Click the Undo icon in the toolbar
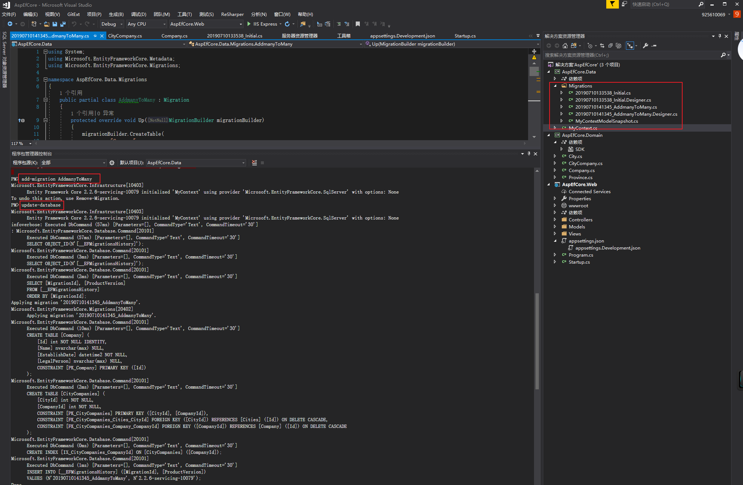The height and width of the screenshot is (485, 743). [x=73, y=24]
